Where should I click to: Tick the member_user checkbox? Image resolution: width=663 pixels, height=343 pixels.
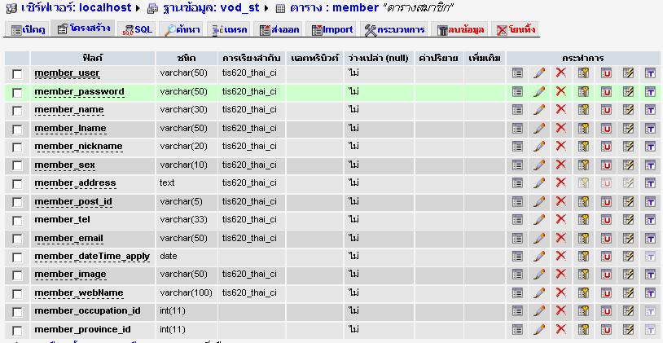17,74
